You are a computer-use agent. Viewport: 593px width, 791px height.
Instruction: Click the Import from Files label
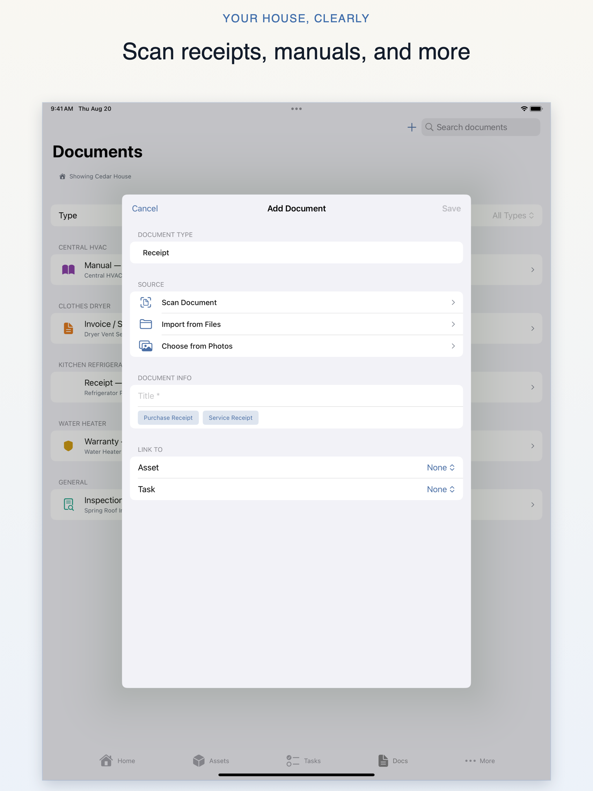(191, 324)
